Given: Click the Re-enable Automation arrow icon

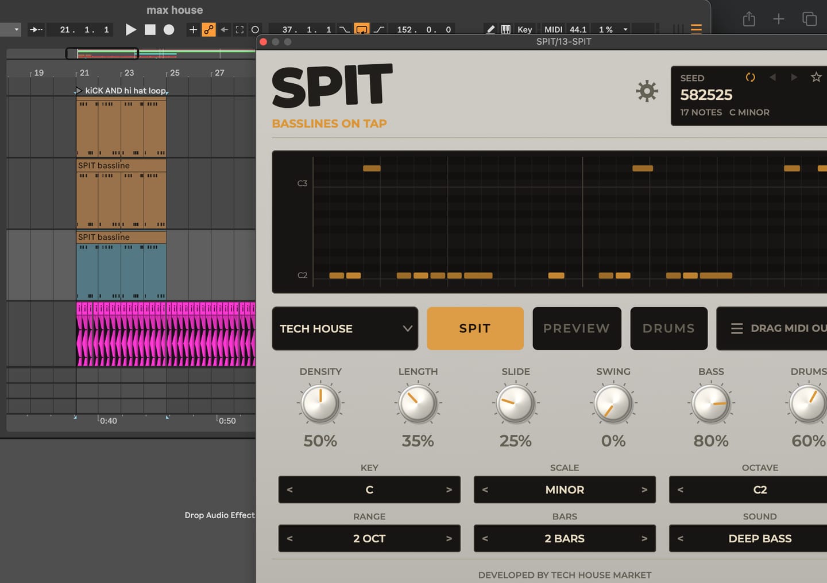Looking at the screenshot, I should (224, 29).
